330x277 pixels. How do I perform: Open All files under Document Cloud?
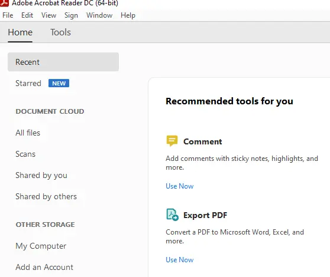point(28,133)
